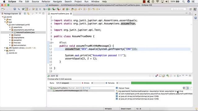Click the Search flashlight toolbar icon

coord(79,9)
